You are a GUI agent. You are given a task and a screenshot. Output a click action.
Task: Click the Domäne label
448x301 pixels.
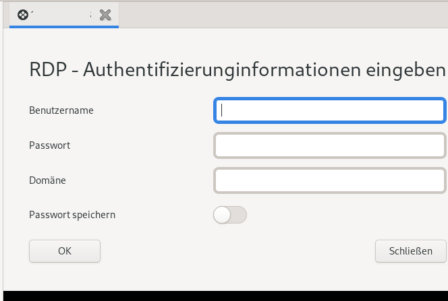pyautogui.click(x=47, y=180)
